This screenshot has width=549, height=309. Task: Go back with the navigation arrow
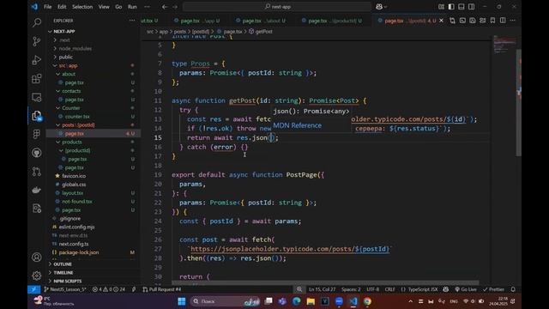coord(165,7)
